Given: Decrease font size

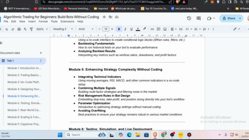Looking at the screenshot, I should [100, 29].
